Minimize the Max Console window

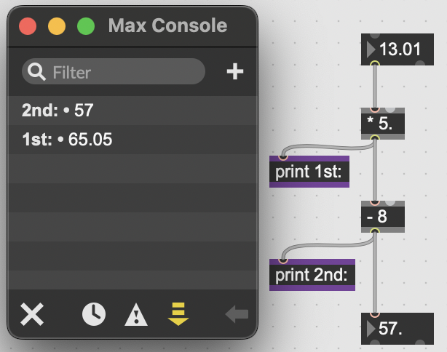tap(57, 27)
